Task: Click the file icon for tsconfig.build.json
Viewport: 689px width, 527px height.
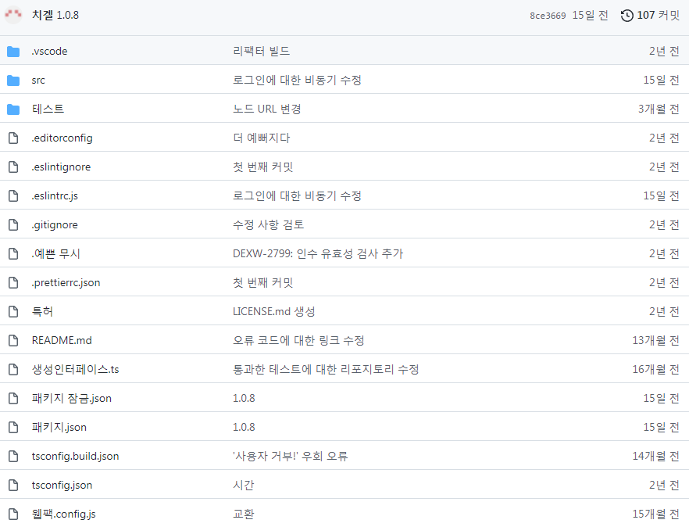Action: (13, 457)
